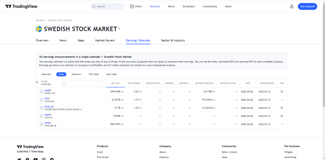Viewport: 325px width, 160px height.
Task: Filter earnings to Yesterday
Action: 46,74
